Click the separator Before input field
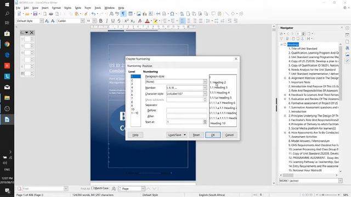351x197 pixels. 186,111
